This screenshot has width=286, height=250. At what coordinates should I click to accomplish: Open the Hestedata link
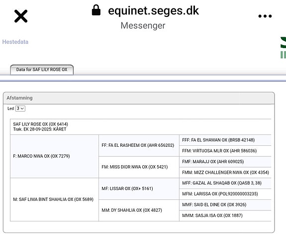[15, 42]
